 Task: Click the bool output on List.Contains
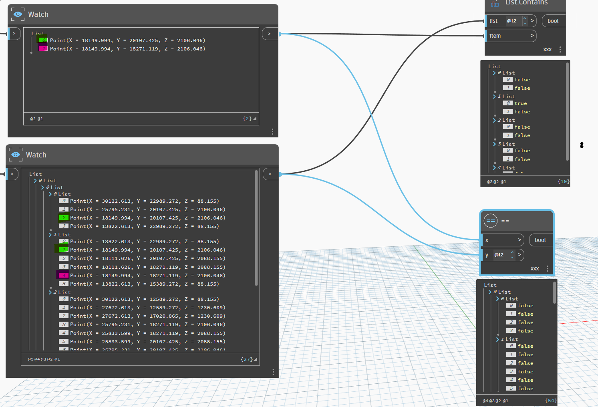[553, 21]
